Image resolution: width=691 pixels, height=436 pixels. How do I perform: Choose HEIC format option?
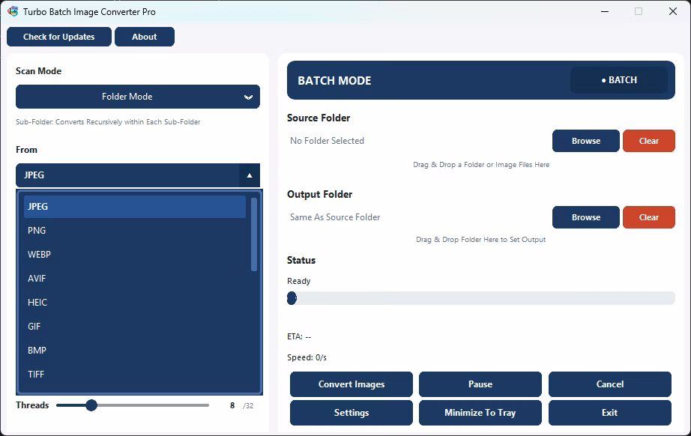[x=135, y=303]
